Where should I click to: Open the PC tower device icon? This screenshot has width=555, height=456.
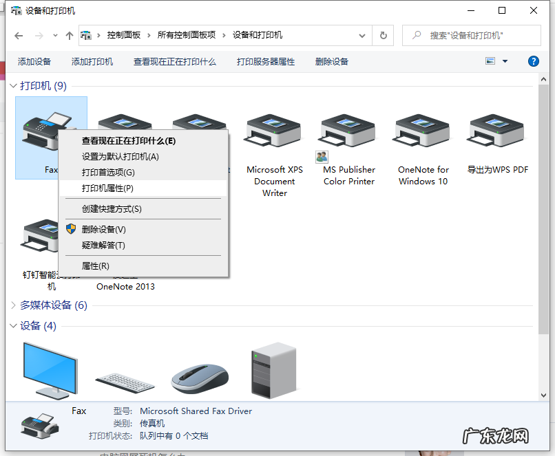pyautogui.click(x=273, y=368)
